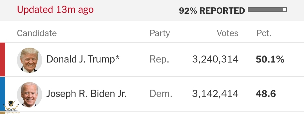
Task: Open the Joseph R. Biden Jr. name link
Action: [86, 94]
